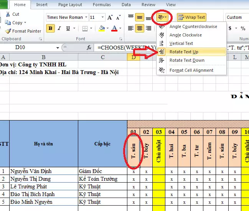Select Top Align
Screen dimensions: 249x211
(131, 17)
